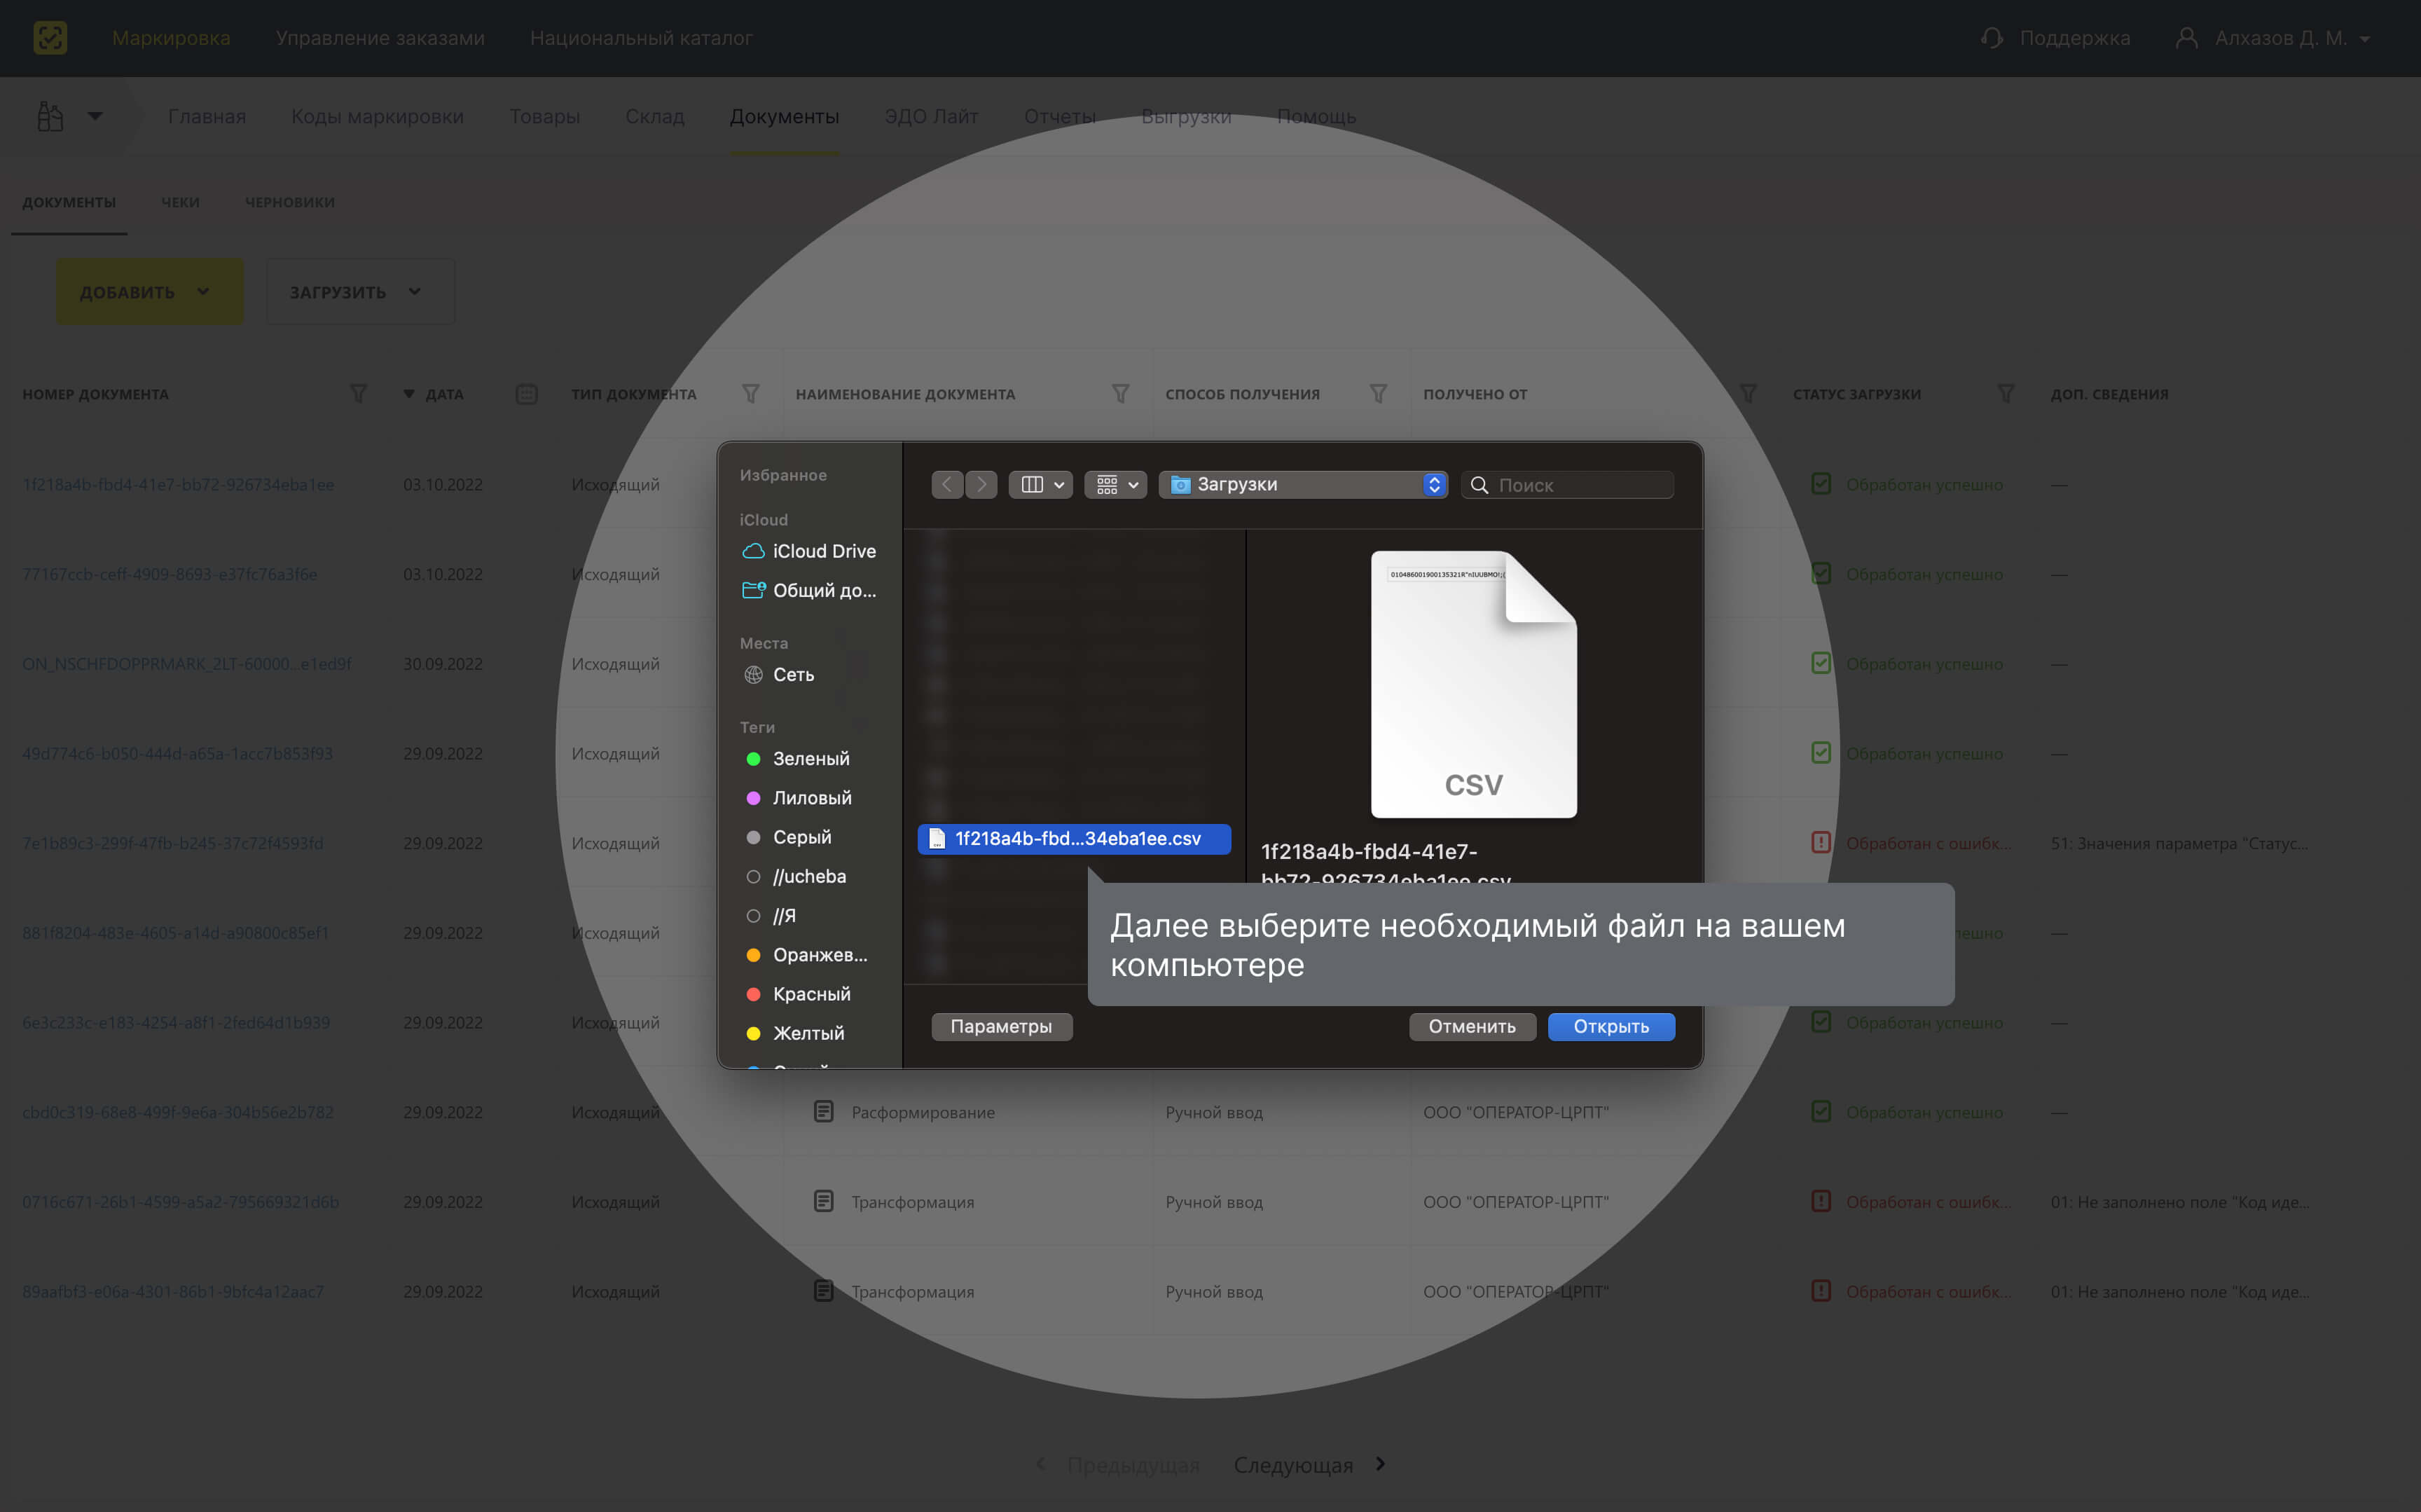Switch to Коды маркировки tab
This screenshot has height=1512, width=2421.
pos(377,116)
